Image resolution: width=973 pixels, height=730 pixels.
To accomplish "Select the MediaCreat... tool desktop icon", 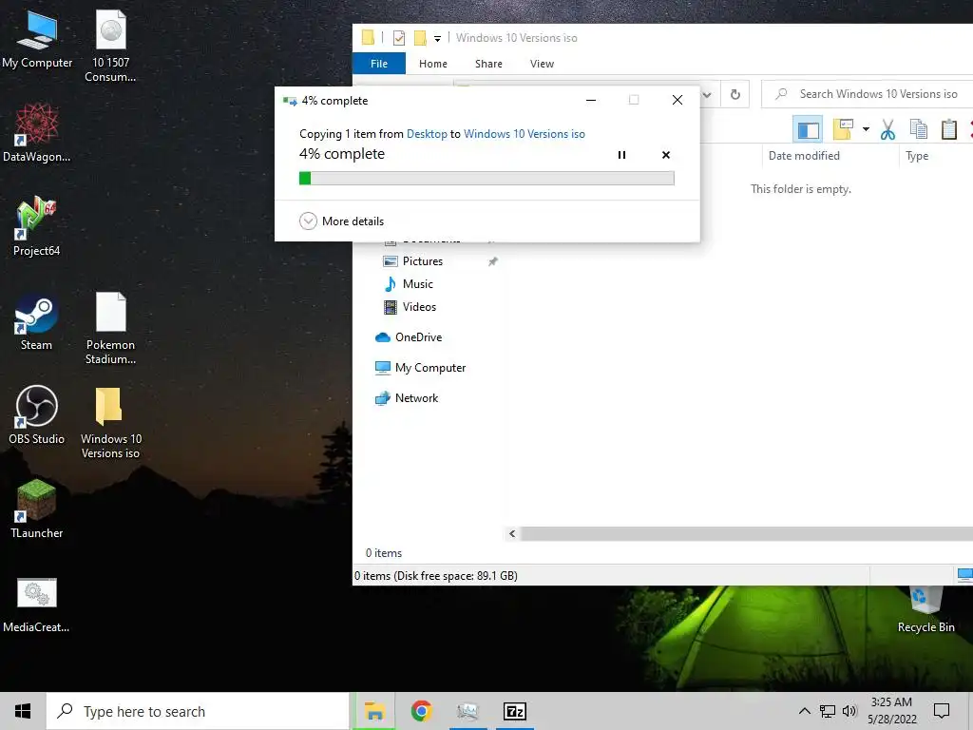I will pyautogui.click(x=37, y=605).
